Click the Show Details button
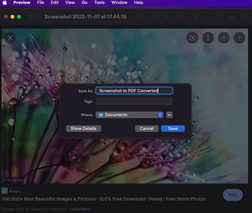 (83, 129)
